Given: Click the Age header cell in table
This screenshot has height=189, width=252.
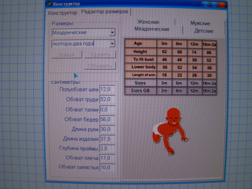Looking at the screenshot, I should (140, 43).
